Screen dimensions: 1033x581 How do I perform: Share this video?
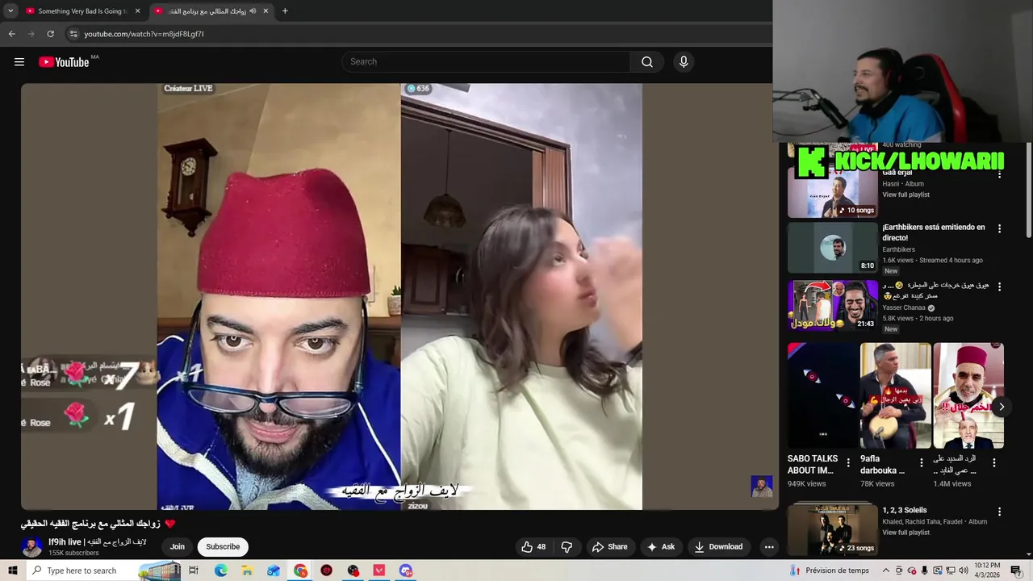[609, 547]
